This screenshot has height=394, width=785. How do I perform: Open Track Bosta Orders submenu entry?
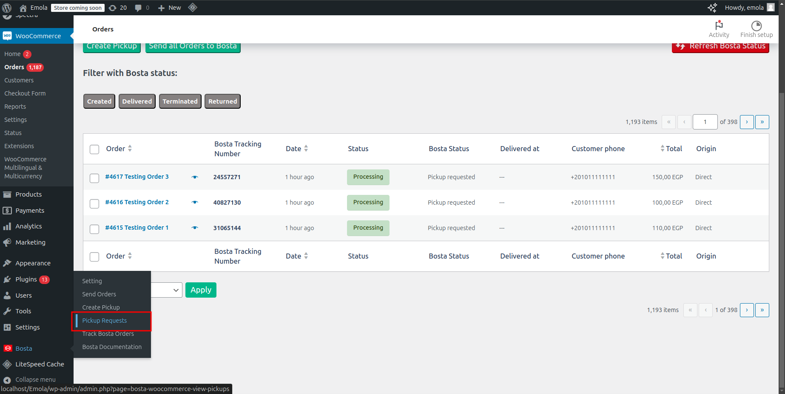tap(108, 334)
